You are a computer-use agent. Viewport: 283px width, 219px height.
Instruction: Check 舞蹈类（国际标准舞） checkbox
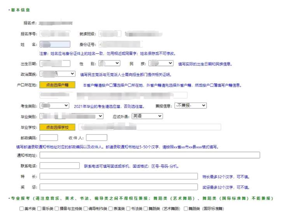pos(186,209)
